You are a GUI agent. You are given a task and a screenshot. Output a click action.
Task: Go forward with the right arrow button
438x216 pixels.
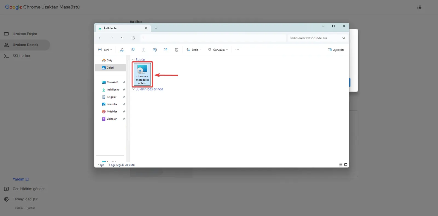click(x=111, y=38)
